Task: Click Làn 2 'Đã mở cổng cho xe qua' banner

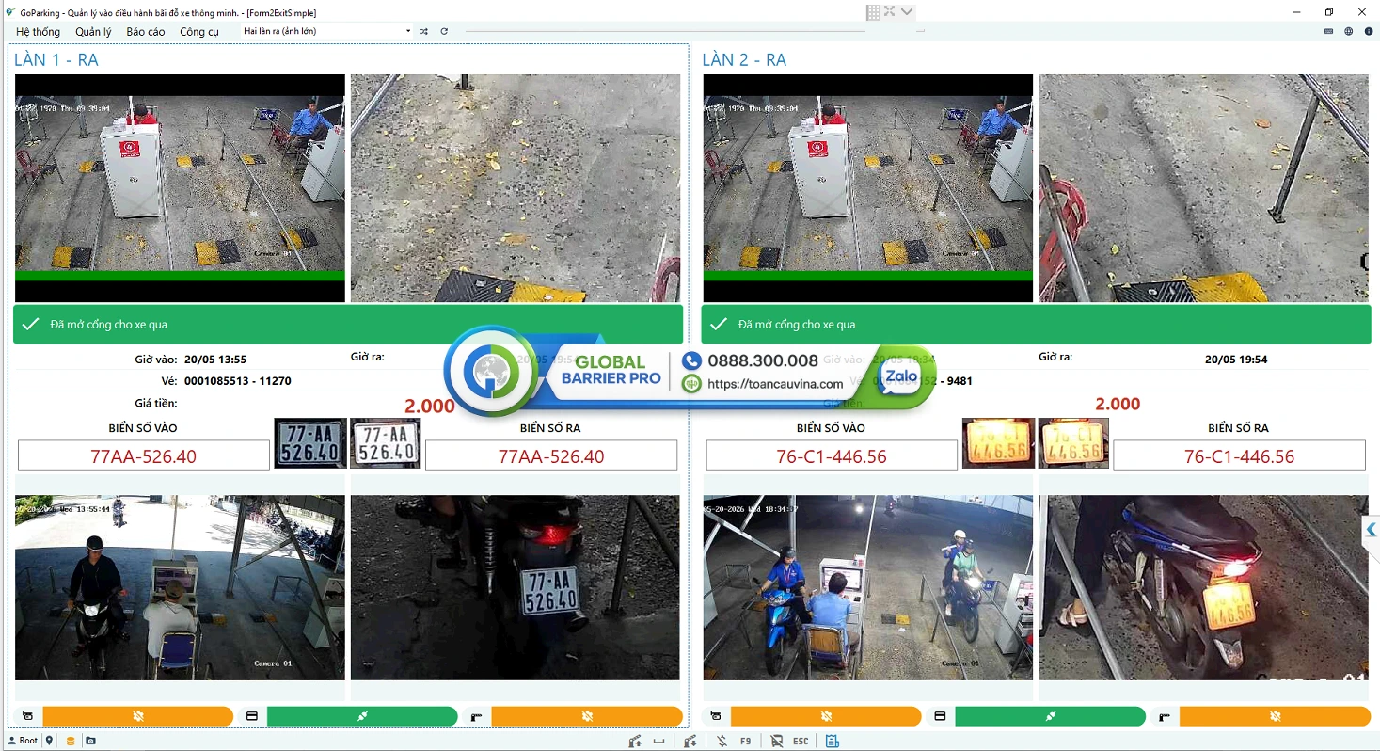Action: [x=1036, y=324]
